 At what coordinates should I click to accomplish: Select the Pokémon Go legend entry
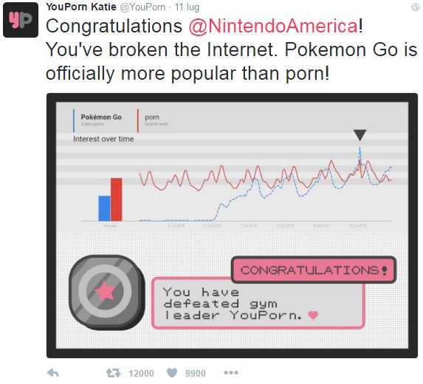101,120
